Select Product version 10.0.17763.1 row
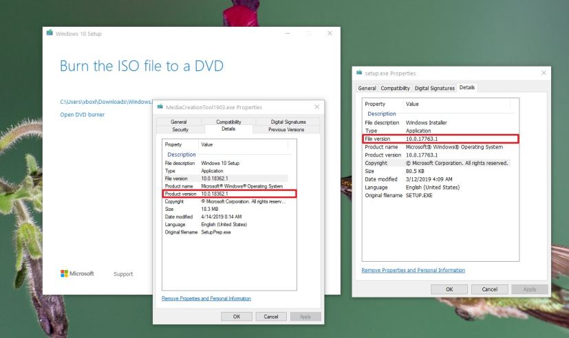 (x=437, y=155)
